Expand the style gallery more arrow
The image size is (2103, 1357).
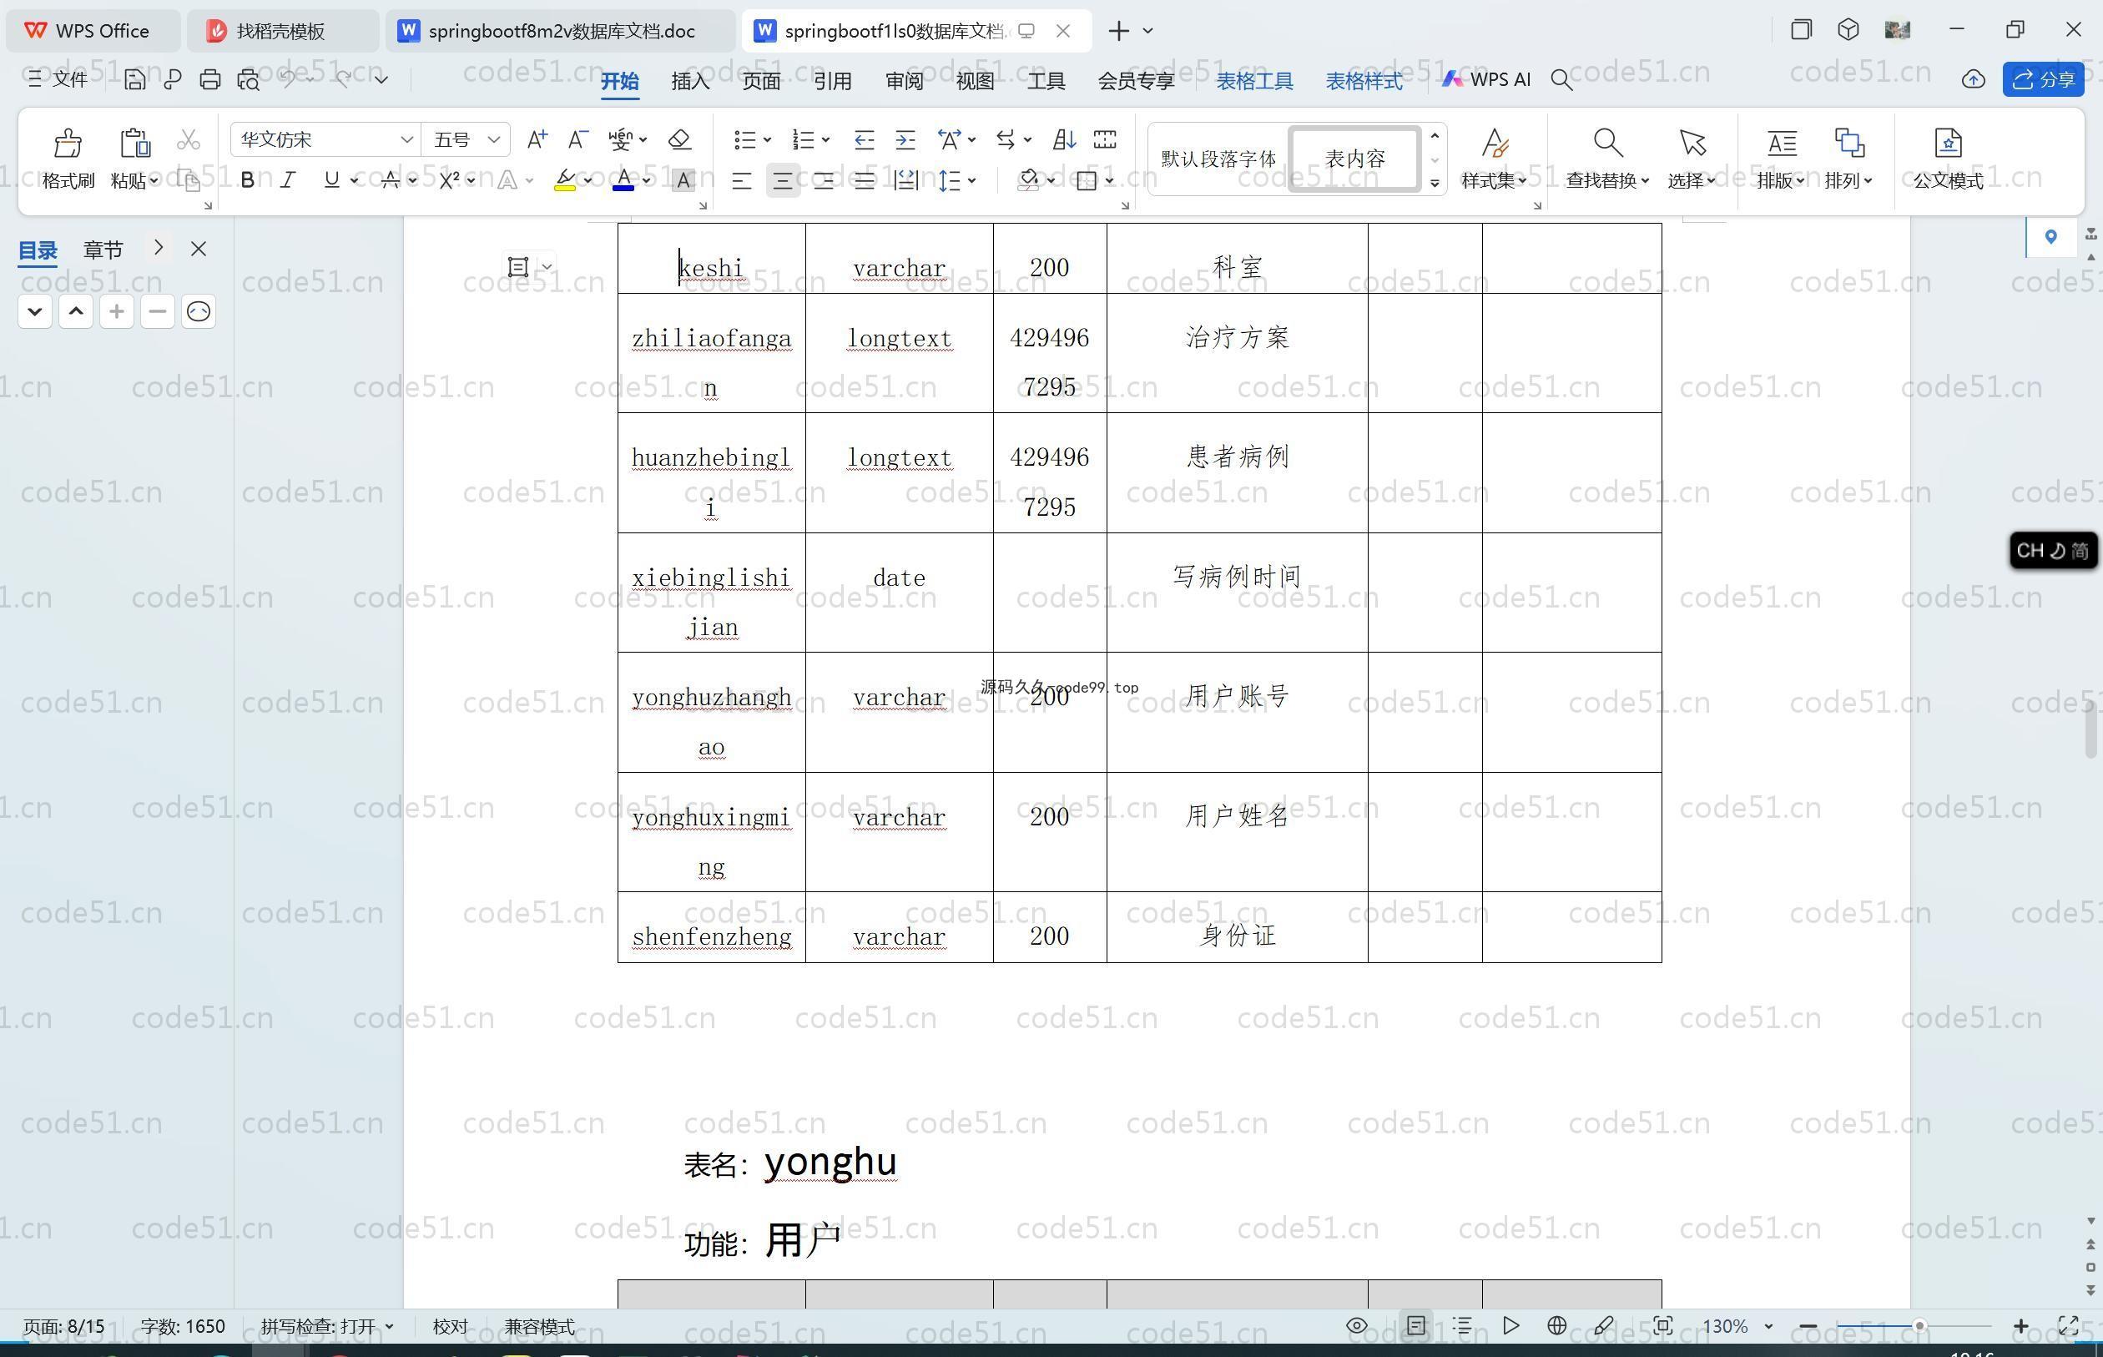coord(1435,184)
